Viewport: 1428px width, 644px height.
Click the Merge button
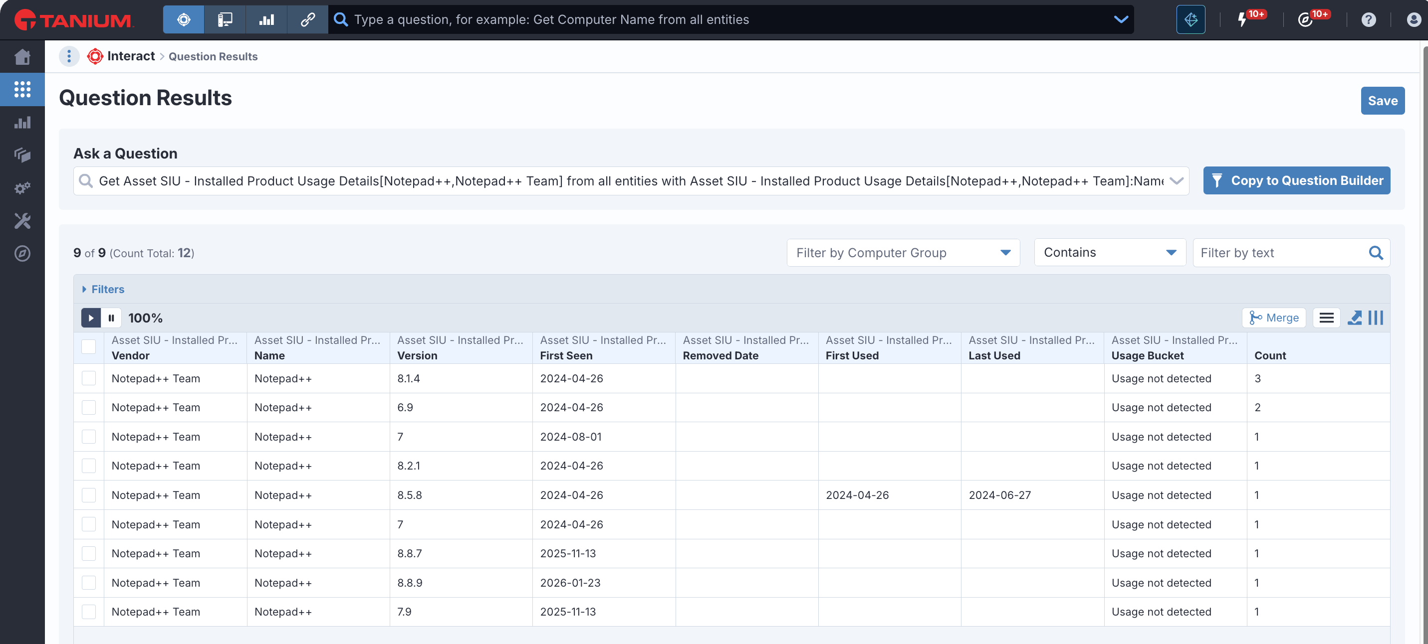coord(1274,318)
